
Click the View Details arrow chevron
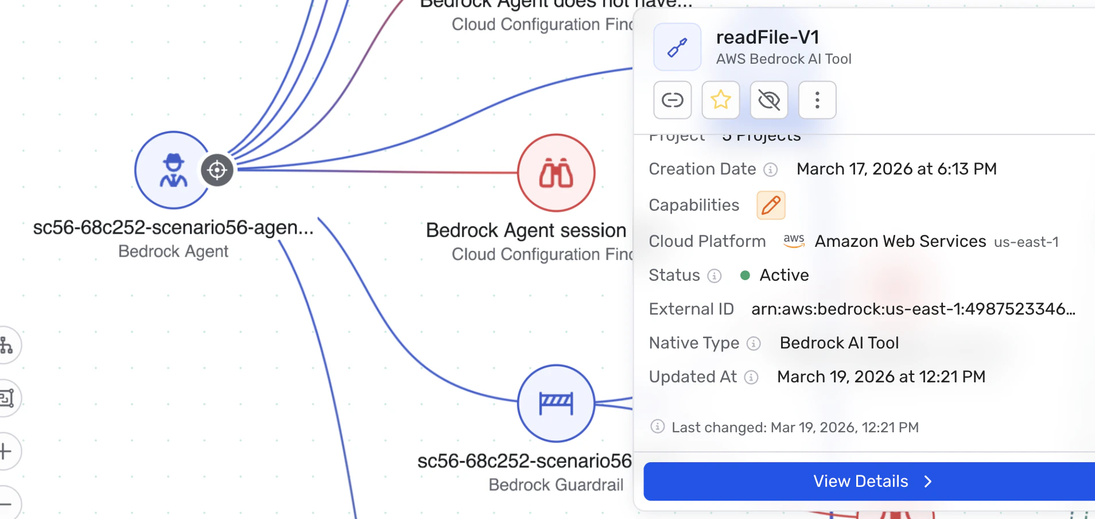click(928, 482)
